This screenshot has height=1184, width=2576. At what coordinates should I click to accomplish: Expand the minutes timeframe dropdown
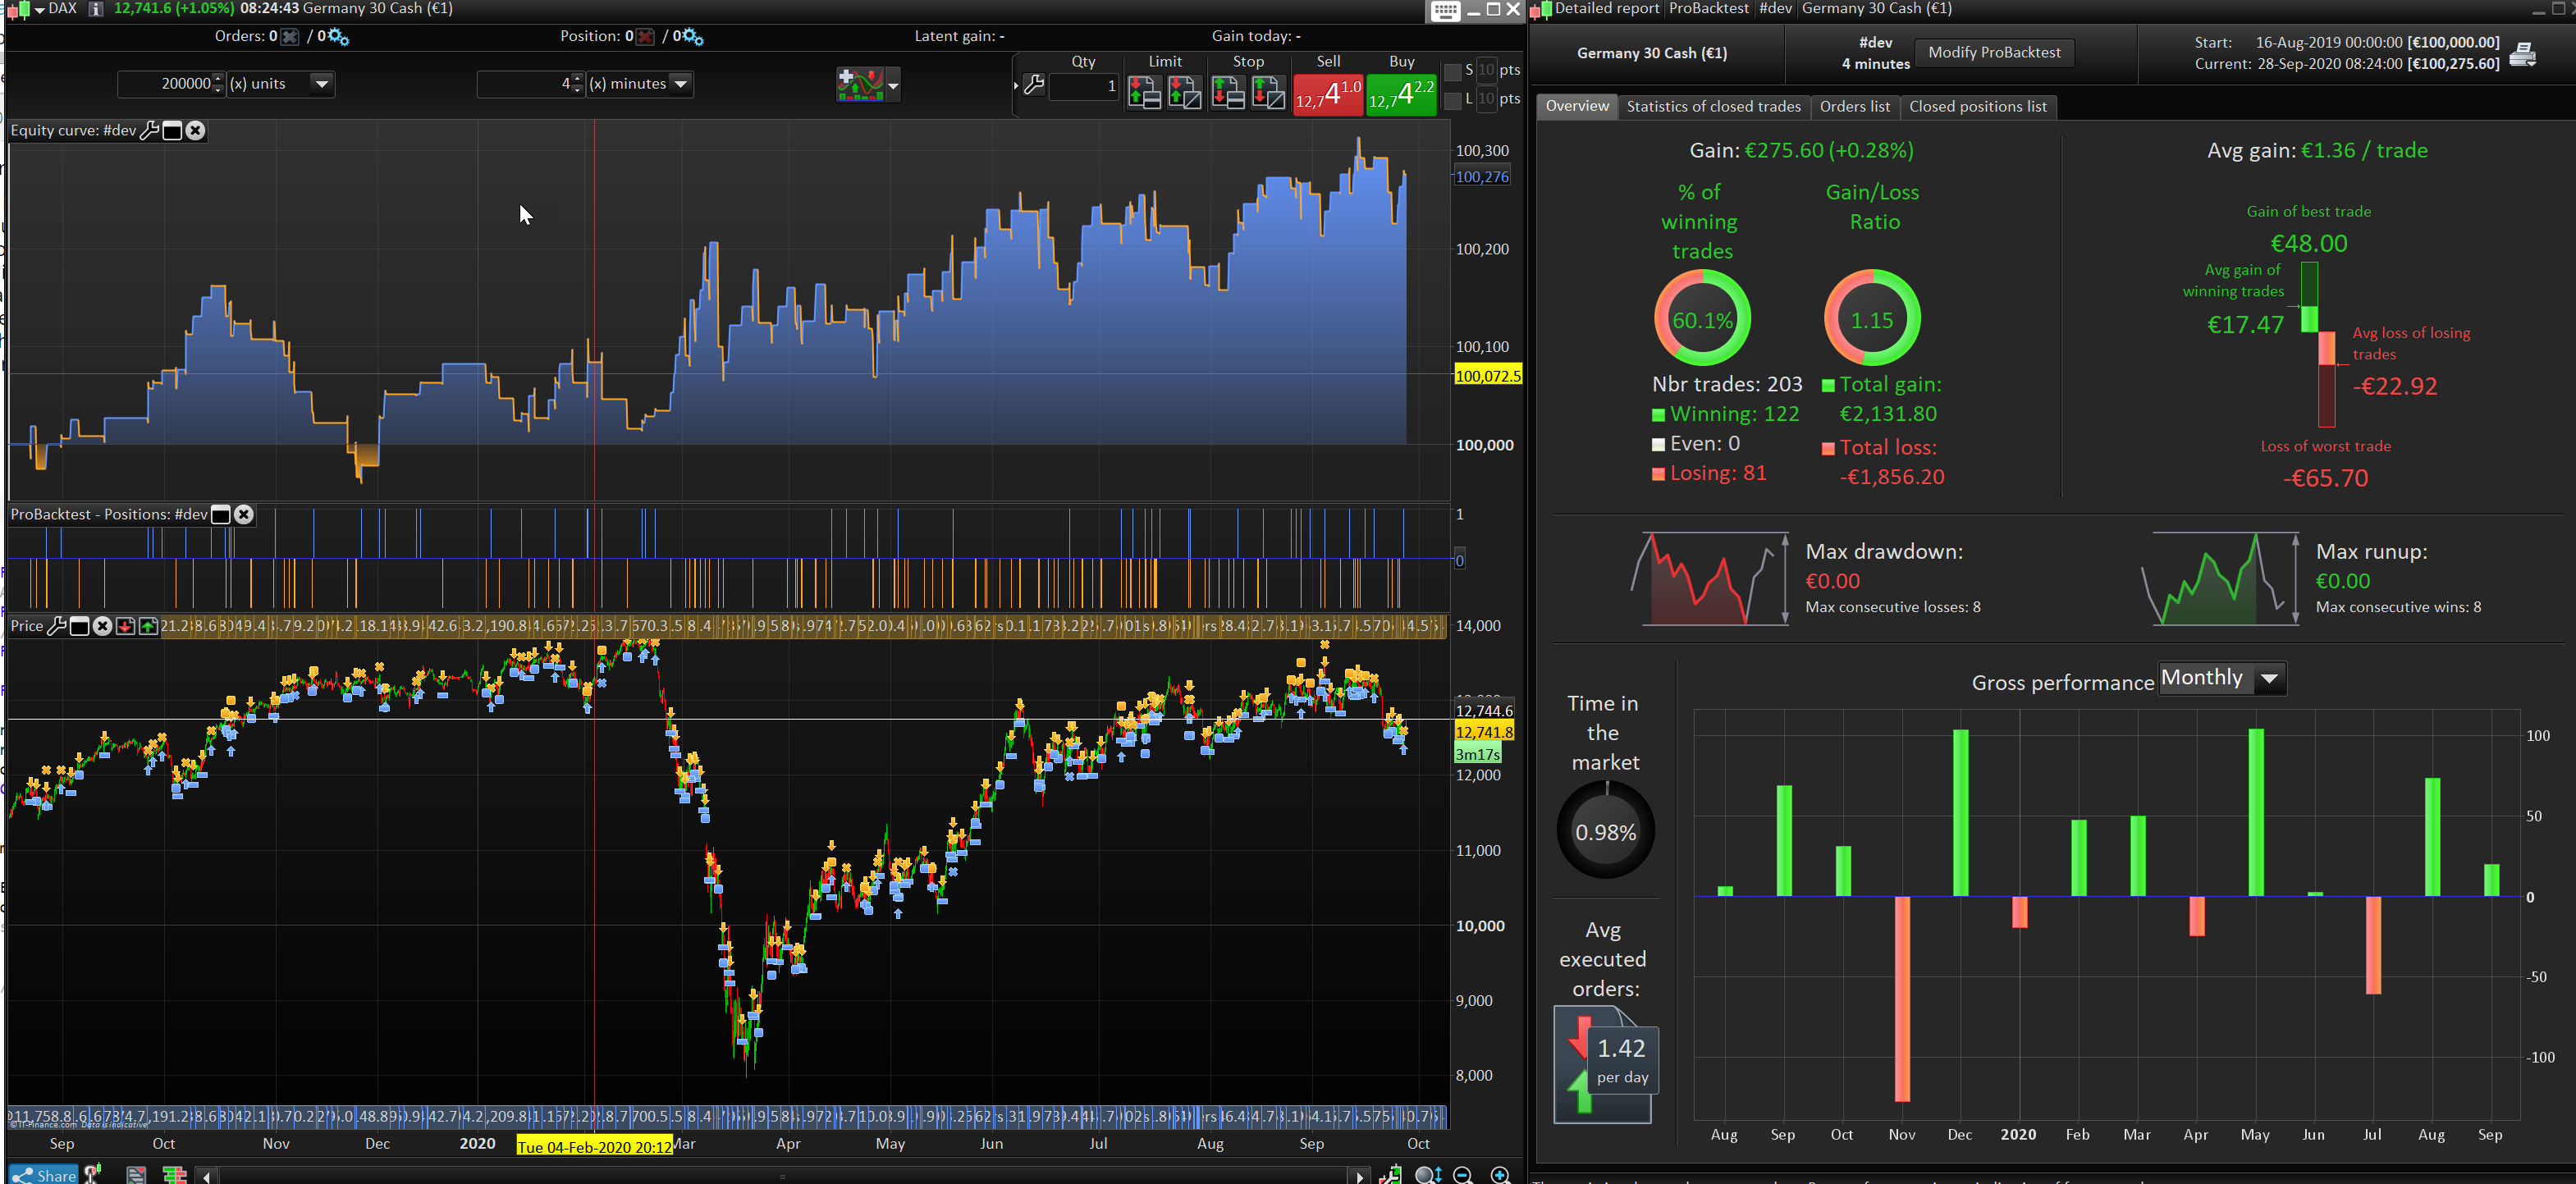point(681,84)
